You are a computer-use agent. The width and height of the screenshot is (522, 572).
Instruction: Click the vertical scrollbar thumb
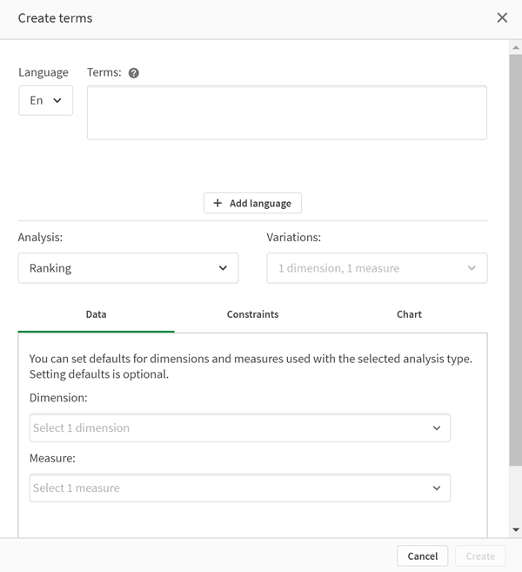point(515,261)
